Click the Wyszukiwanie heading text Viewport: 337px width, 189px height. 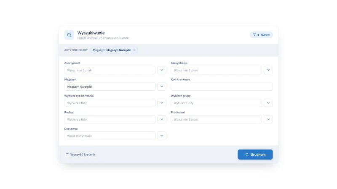pos(91,33)
